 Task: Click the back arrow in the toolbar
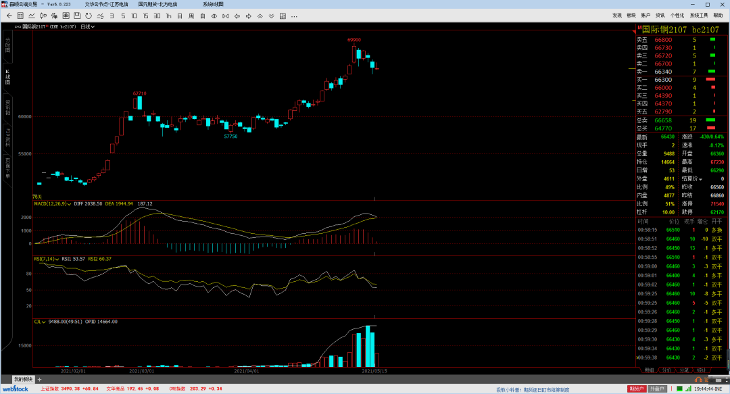[x=9, y=16]
